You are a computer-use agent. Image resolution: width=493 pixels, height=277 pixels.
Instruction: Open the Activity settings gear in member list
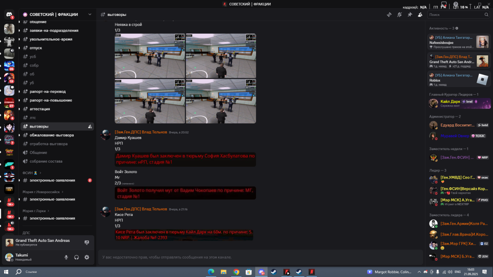pyautogui.click(x=456, y=28)
